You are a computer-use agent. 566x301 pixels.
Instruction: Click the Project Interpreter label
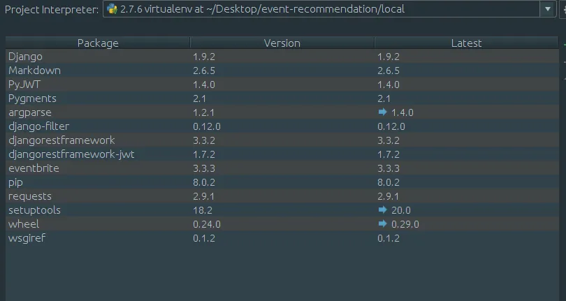point(51,9)
